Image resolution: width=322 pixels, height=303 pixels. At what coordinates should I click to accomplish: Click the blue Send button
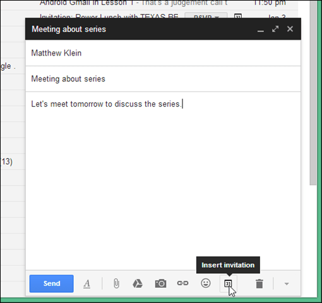pos(52,283)
